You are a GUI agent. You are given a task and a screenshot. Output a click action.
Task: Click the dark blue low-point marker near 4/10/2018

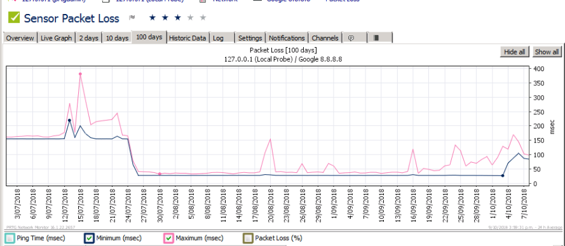502,175
